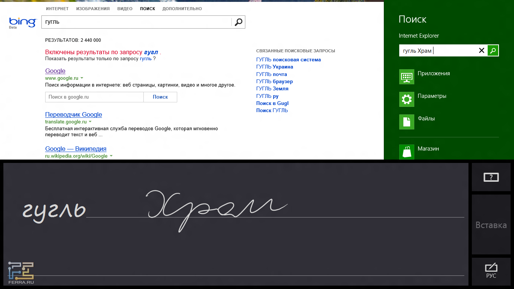Expand dropdown arrow next to ru.wikipedia.org

(111, 156)
